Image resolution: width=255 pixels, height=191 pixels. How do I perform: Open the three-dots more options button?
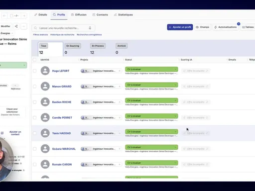click(24, 26)
